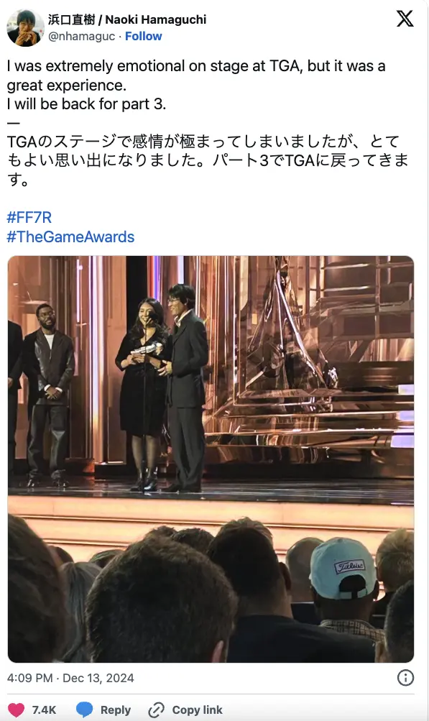Click the X logo icon
429x721 pixels.
tap(405, 19)
